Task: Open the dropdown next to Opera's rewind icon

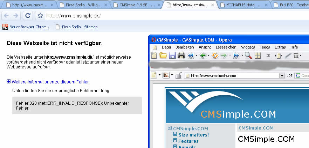Action: (196, 56)
